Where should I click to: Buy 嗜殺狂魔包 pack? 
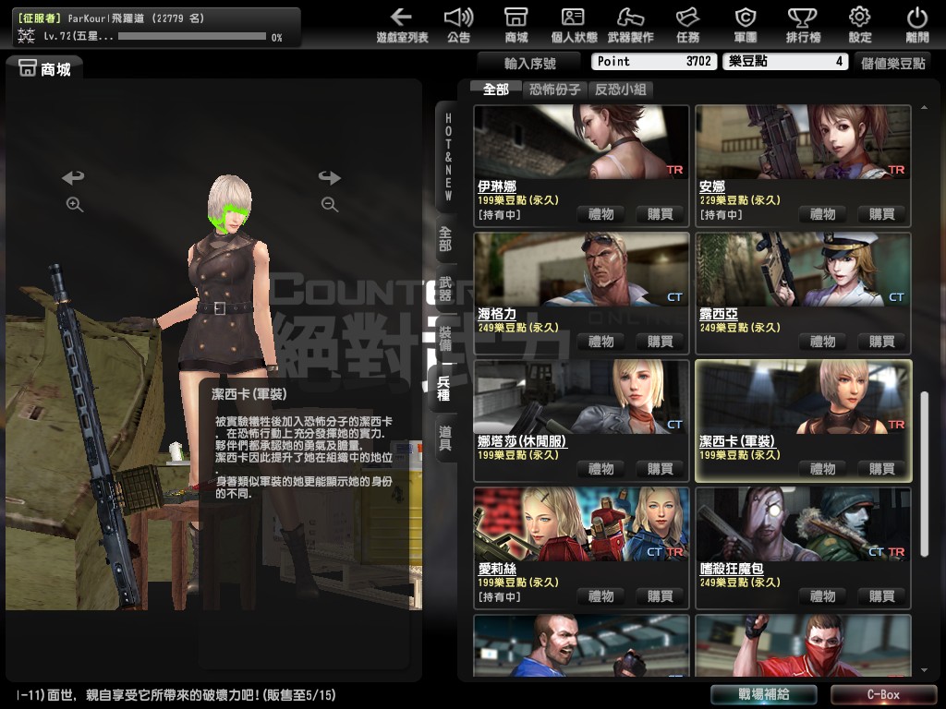(881, 596)
